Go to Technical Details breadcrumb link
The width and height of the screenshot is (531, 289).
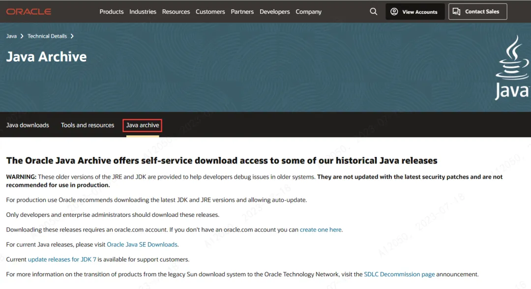(47, 36)
